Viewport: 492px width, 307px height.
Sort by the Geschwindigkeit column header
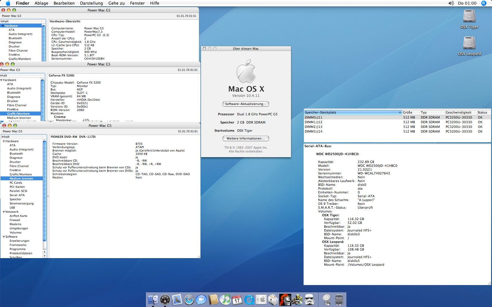[x=461, y=112]
